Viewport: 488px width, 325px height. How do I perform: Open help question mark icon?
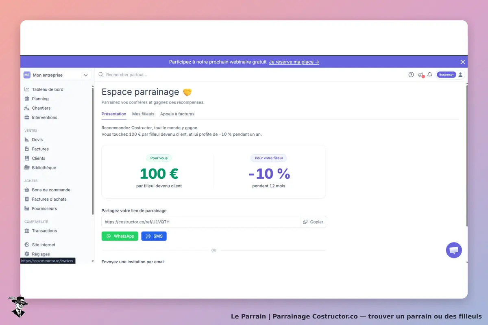coord(411,75)
